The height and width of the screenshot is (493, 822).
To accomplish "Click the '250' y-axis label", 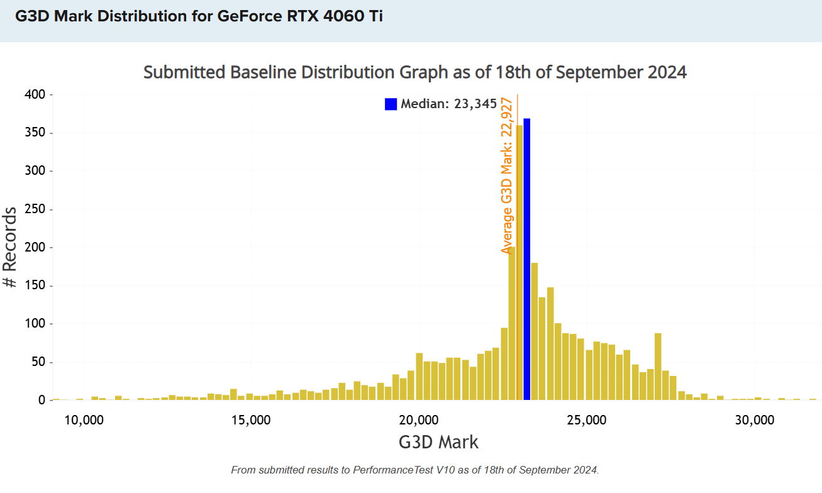I will [x=35, y=209].
